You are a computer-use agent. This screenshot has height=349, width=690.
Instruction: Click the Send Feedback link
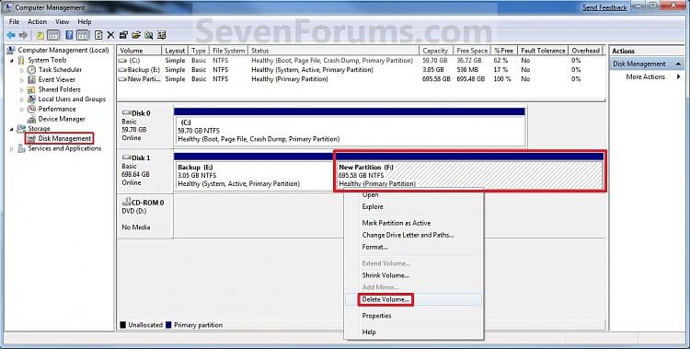tap(604, 7)
